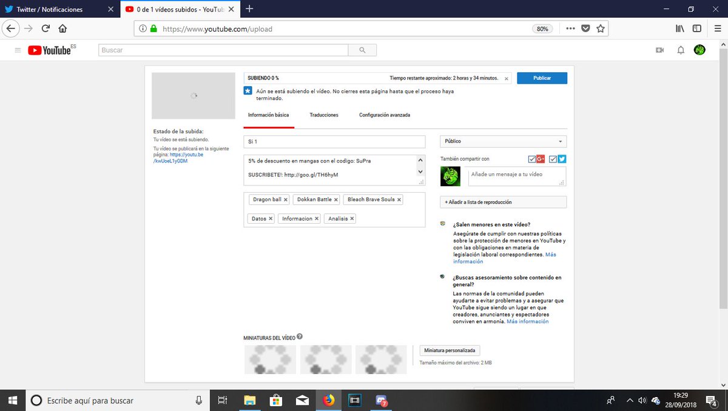Switch to the Traducciones tab

[x=324, y=115]
